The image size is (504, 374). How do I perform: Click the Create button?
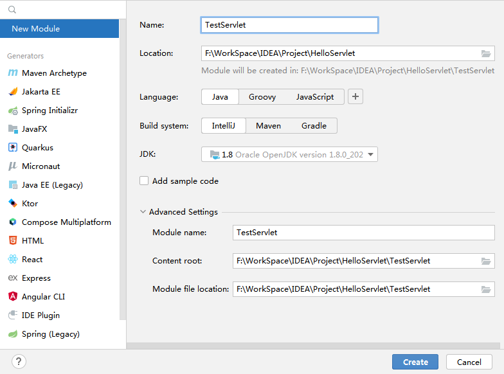[415, 362]
